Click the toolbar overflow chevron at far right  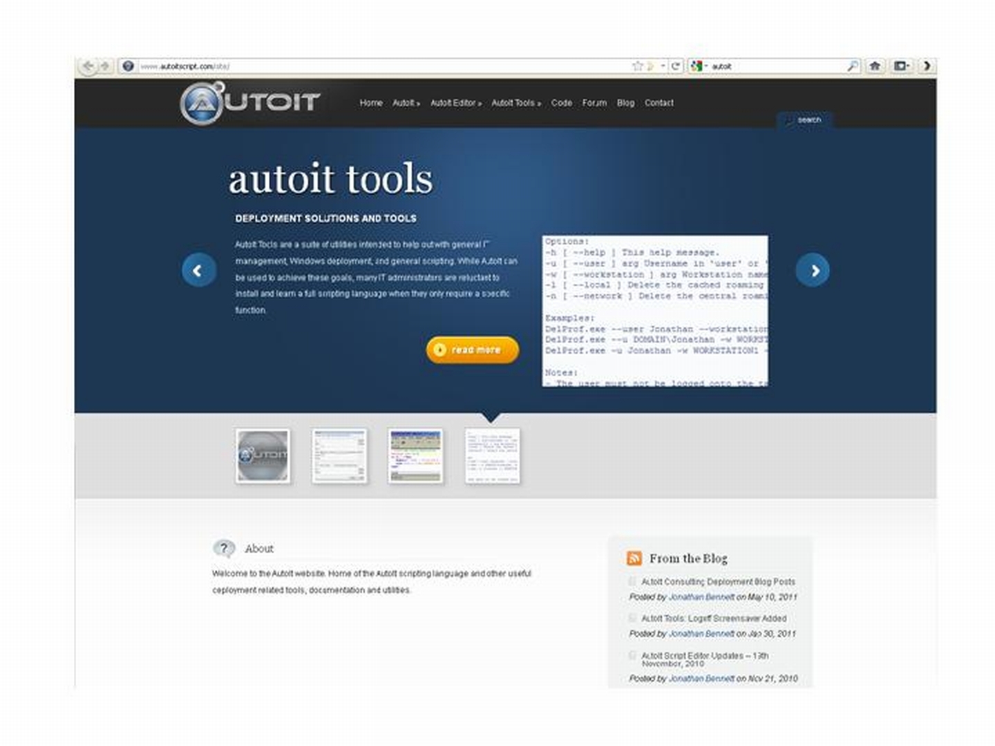pos(927,66)
